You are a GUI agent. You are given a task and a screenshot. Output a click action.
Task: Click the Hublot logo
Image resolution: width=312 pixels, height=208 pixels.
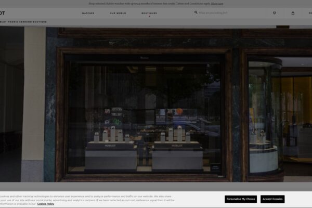click(2, 13)
